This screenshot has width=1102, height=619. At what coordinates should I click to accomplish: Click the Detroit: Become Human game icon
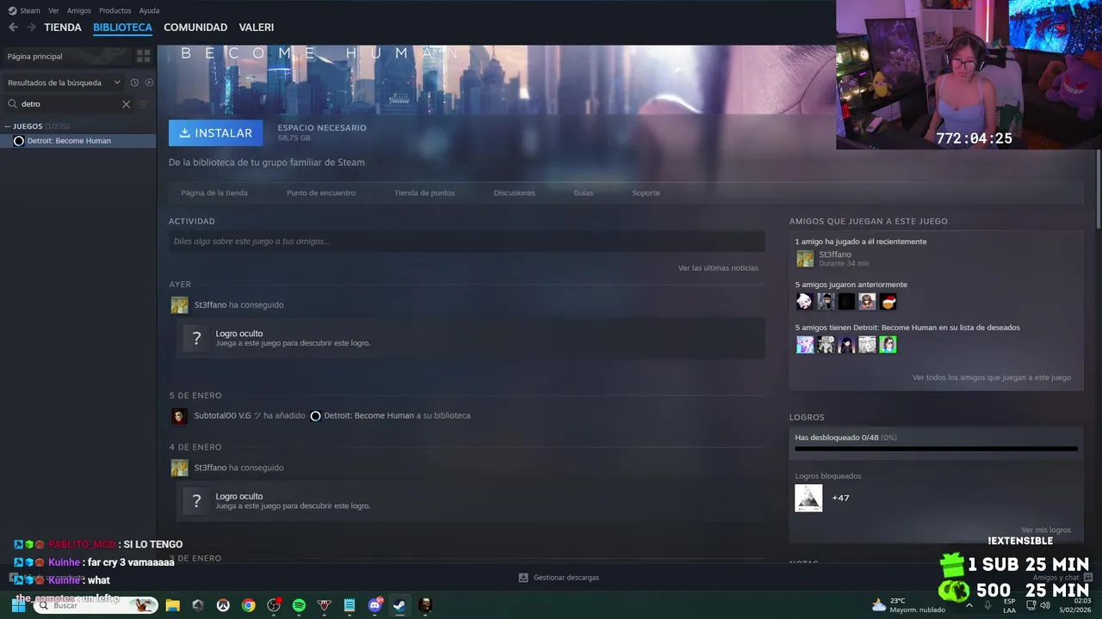(19, 141)
